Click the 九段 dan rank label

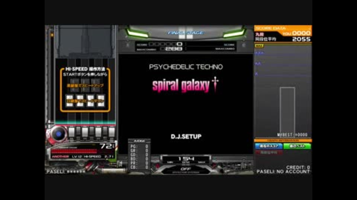click(260, 34)
